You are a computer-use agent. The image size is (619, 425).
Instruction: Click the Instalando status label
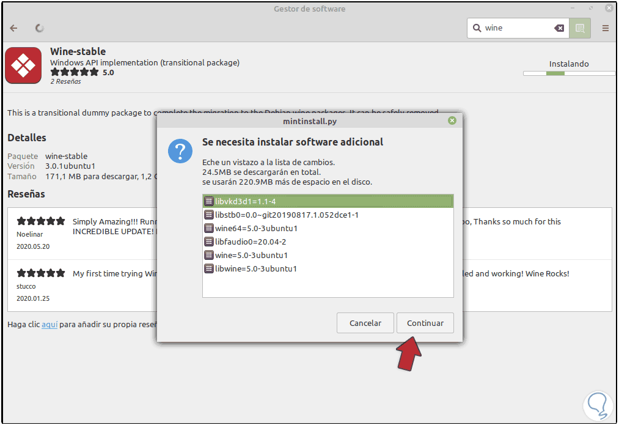tap(569, 64)
